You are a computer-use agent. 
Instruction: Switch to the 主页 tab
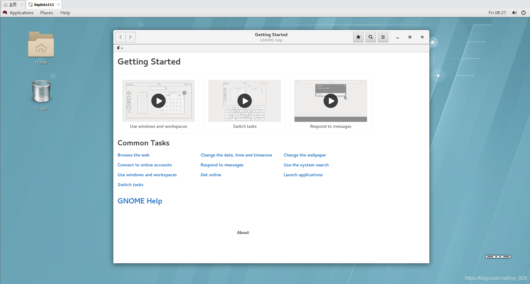tap(13, 5)
